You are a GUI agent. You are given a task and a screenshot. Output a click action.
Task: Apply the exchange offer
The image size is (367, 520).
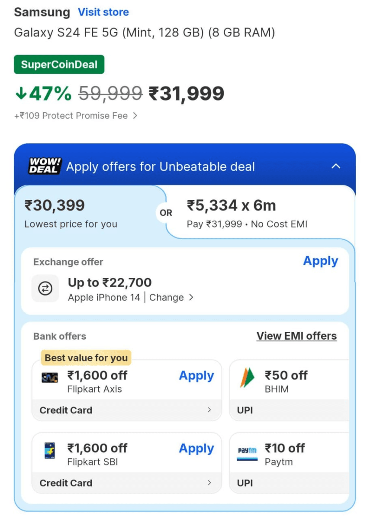[x=320, y=261]
